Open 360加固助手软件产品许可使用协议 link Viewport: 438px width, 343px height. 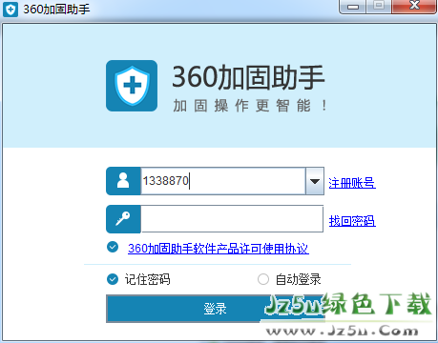click(219, 249)
